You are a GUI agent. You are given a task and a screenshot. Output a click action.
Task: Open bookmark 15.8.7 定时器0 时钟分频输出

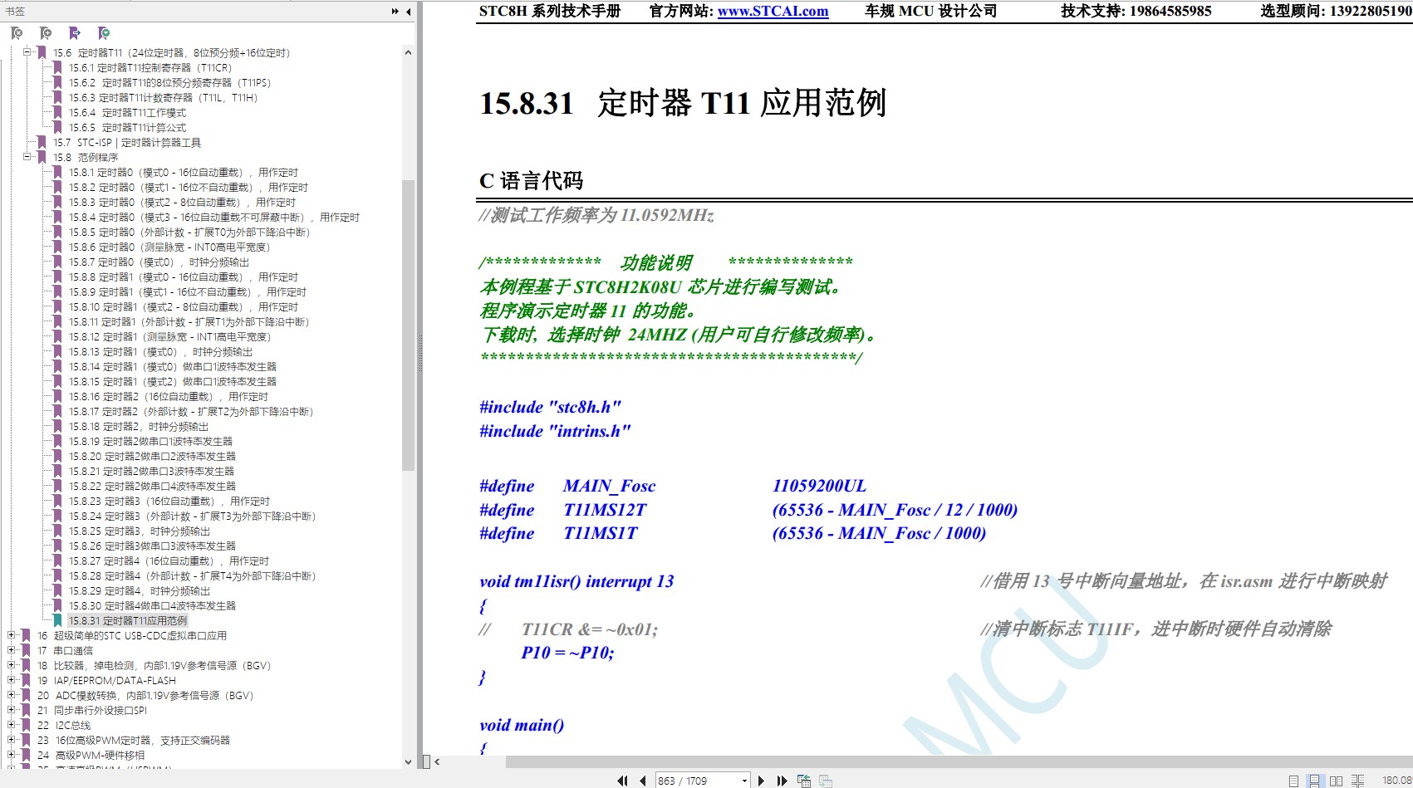(159, 262)
